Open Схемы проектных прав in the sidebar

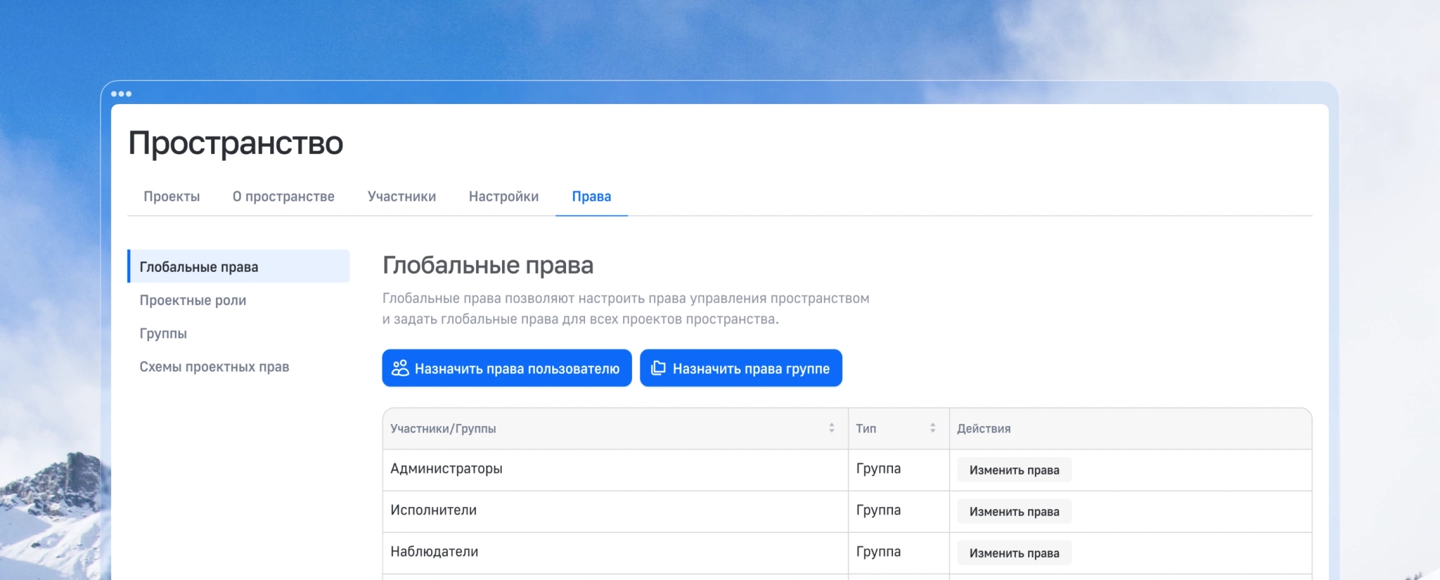coord(214,367)
